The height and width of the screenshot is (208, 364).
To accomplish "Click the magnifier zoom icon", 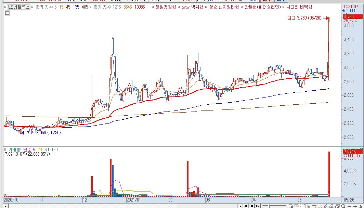I will coord(343,206).
